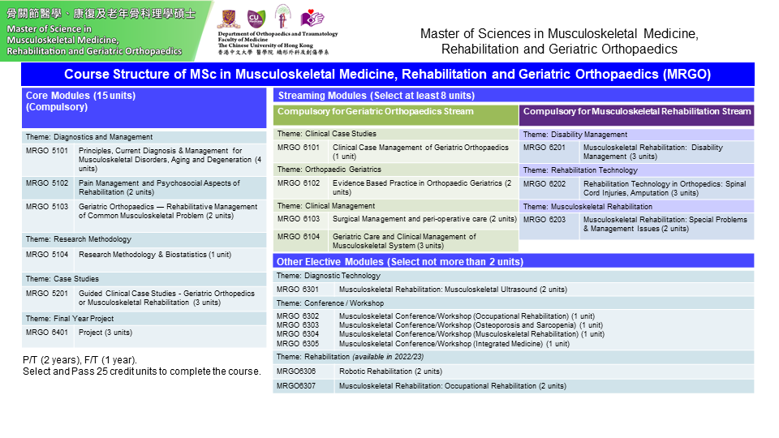Click the Streaming Modules header
Viewport: 779px width, 438px height.
513,96
